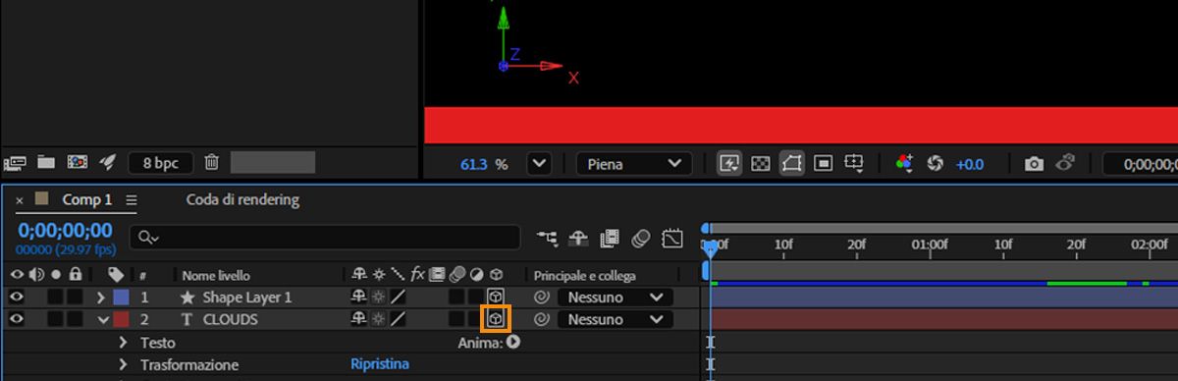Expand the Trasformazione property group

click(123, 364)
